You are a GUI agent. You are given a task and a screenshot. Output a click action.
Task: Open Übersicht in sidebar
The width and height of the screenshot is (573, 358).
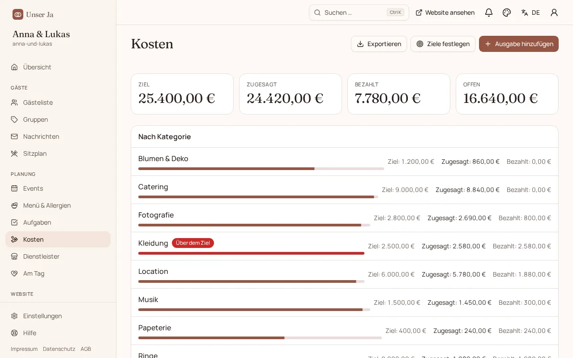58,67
